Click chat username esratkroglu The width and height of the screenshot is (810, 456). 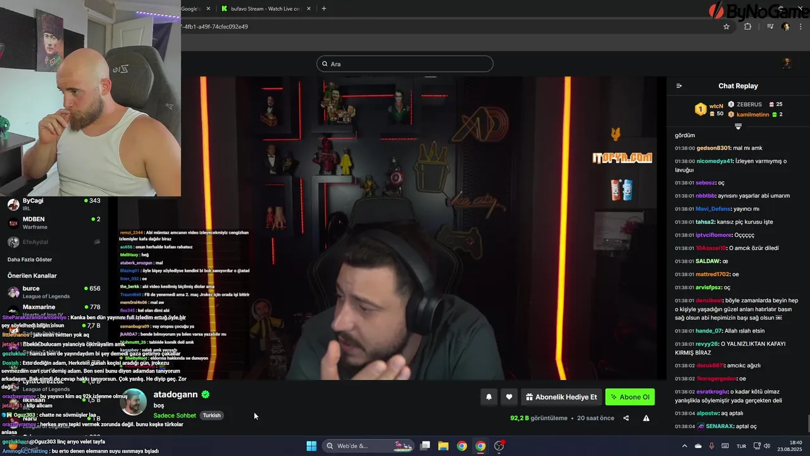(713, 392)
